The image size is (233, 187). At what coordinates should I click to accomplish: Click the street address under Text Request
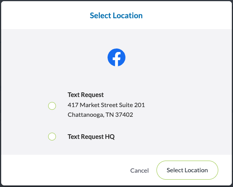click(x=106, y=105)
